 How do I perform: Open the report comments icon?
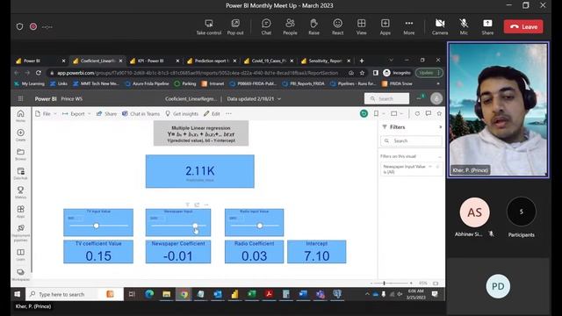tap(429, 113)
